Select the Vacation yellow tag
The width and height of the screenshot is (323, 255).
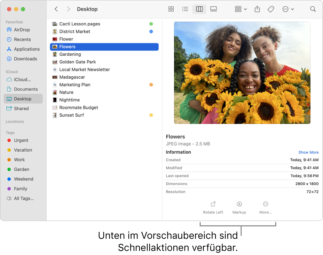coord(23,150)
